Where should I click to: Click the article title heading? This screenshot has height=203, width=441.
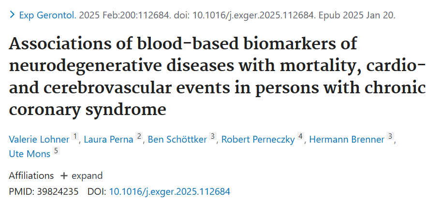[217, 76]
